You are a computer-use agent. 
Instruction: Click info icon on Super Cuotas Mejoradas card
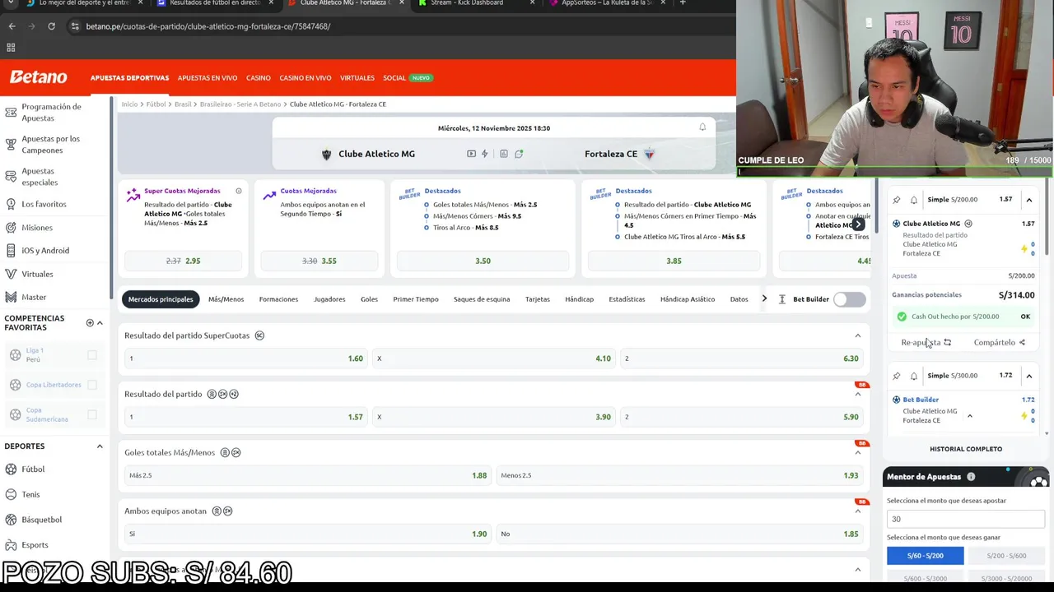[239, 191]
